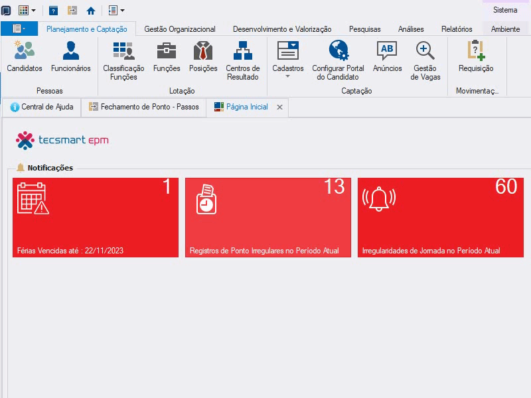Expand the Cadastros dropdown

click(x=288, y=60)
